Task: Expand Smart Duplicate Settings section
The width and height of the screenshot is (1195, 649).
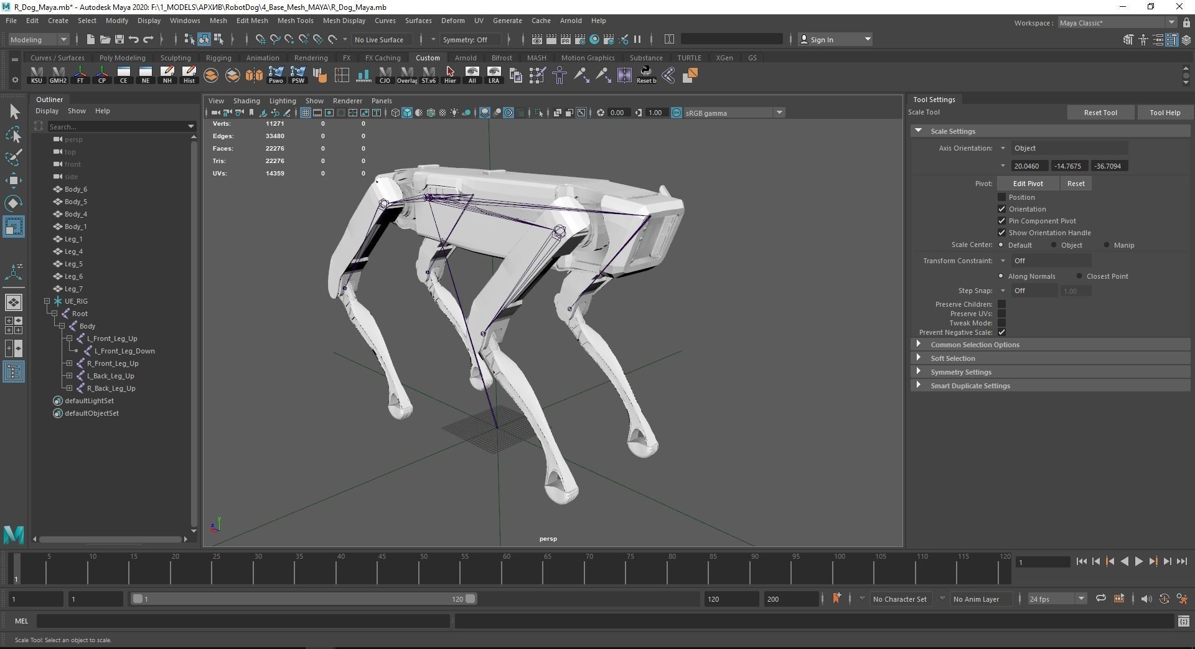Action: tap(1051, 386)
